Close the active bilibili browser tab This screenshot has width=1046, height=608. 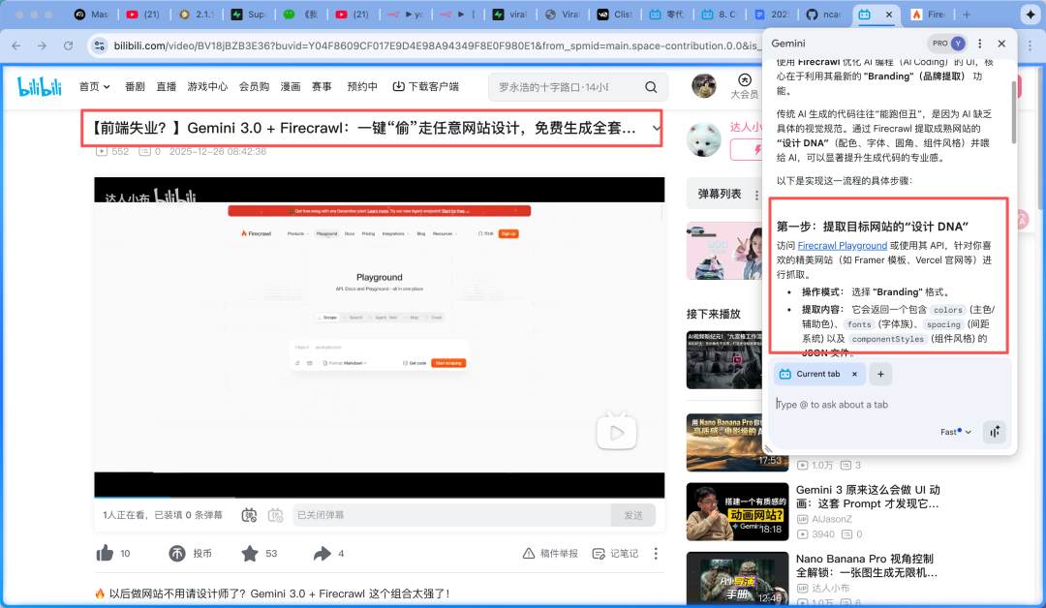click(888, 14)
